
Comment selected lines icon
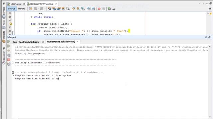point(109,9)
